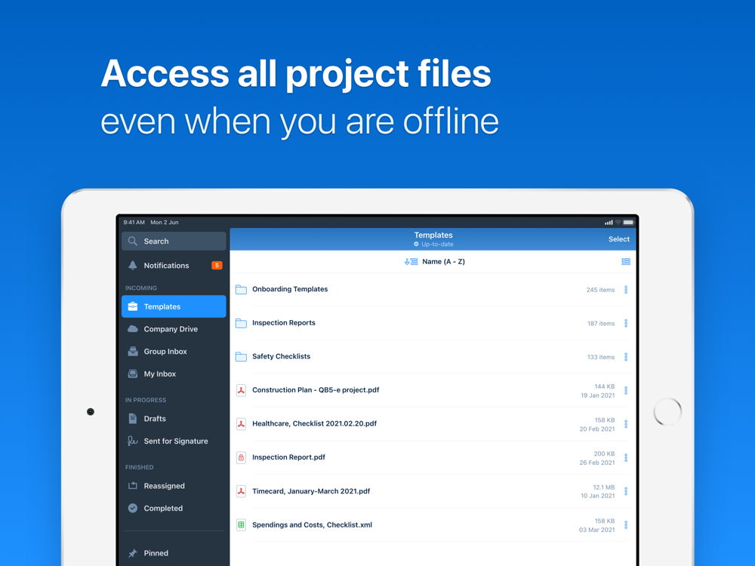Image resolution: width=755 pixels, height=566 pixels.
Task: Click the Pinned pushpin icon
Action: 133,553
